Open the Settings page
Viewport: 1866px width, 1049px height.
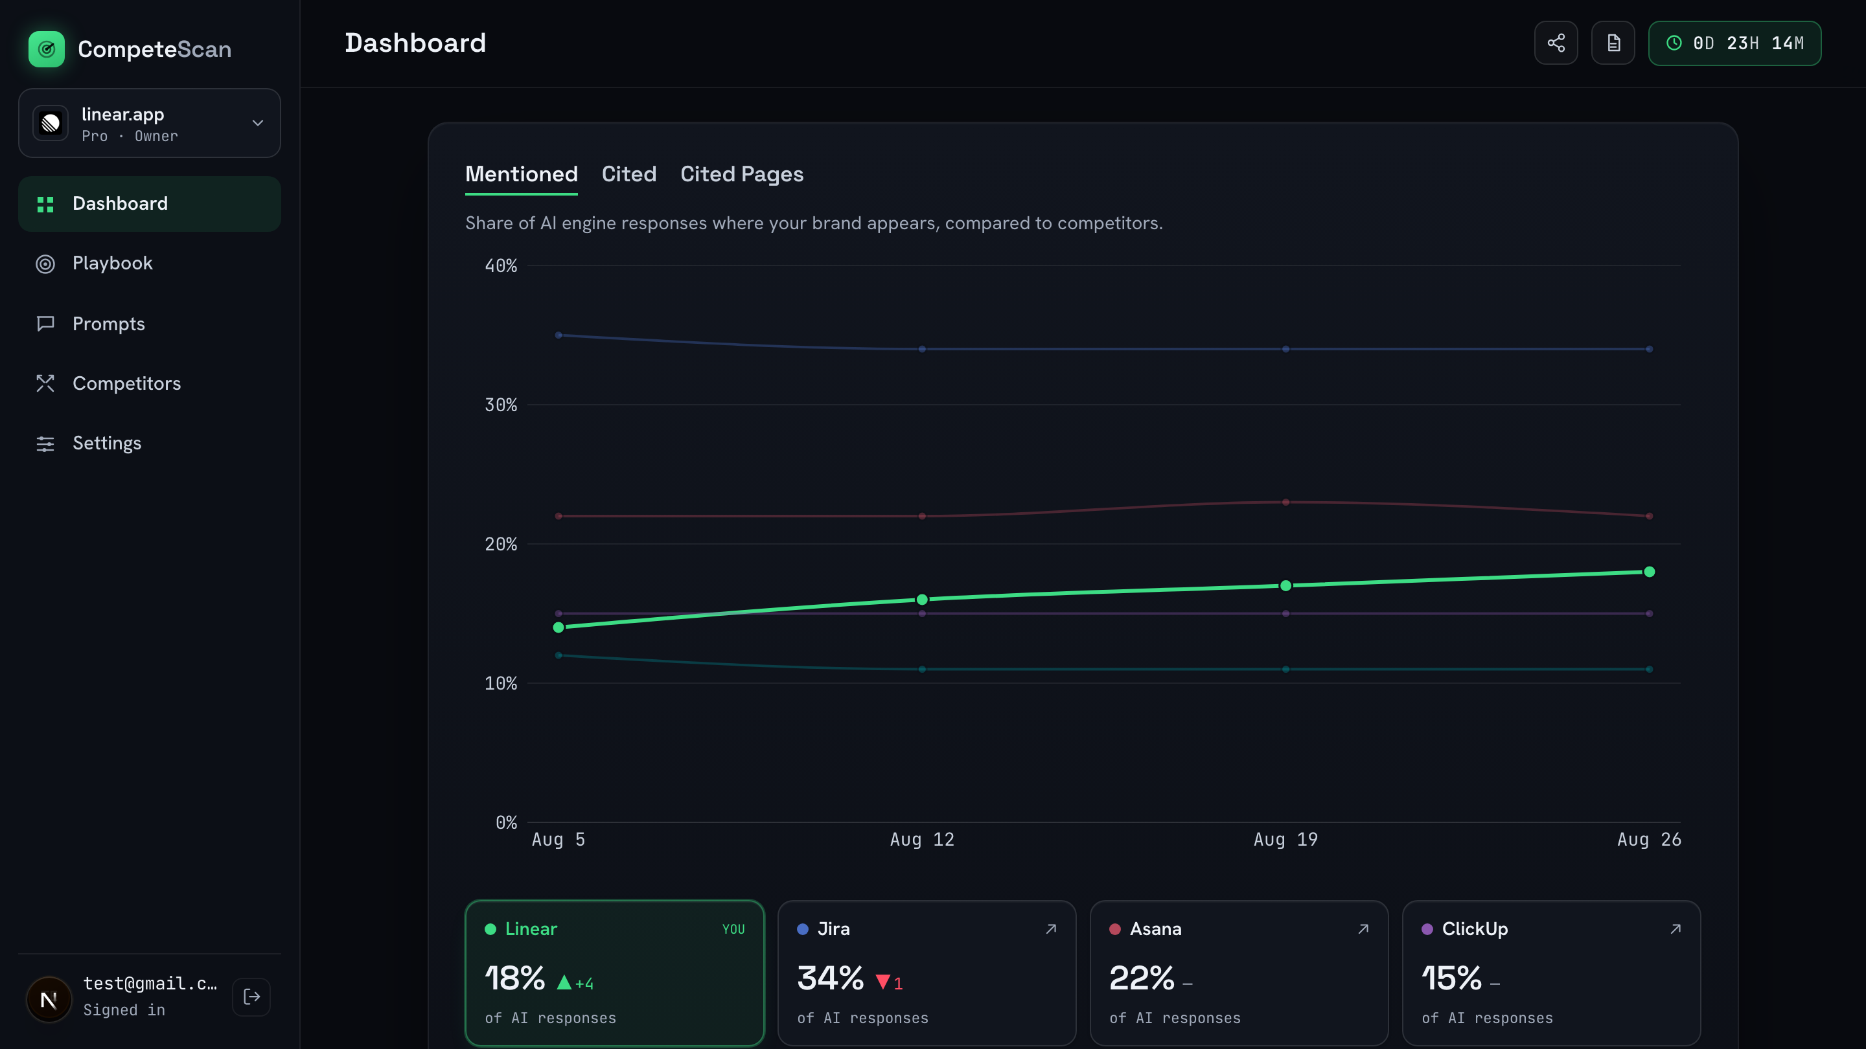coord(149,443)
